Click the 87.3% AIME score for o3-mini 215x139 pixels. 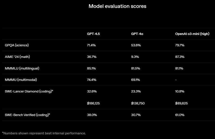[x=180, y=57]
